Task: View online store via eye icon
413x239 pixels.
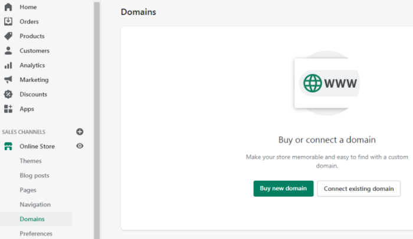Action: (x=80, y=146)
